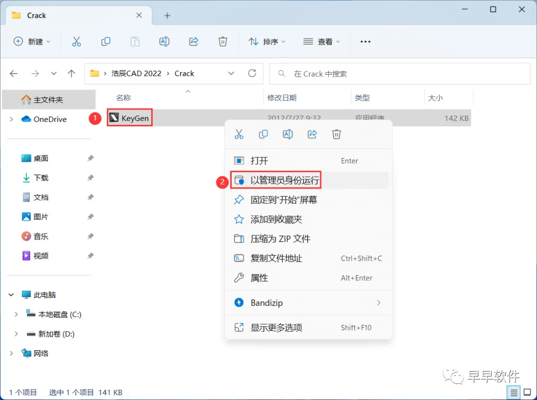Click the Cut icon in the top toolbar
The width and height of the screenshot is (537, 400).
coord(77,41)
